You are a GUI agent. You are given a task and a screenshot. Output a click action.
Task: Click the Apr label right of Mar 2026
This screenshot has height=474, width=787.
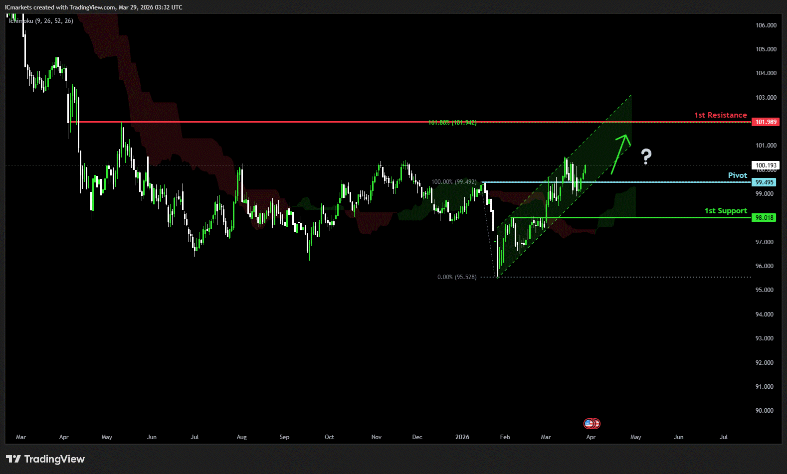pyautogui.click(x=590, y=437)
